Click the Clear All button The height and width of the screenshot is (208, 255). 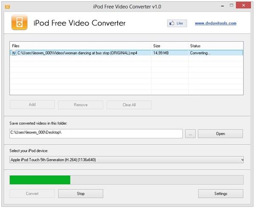(x=129, y=105)
